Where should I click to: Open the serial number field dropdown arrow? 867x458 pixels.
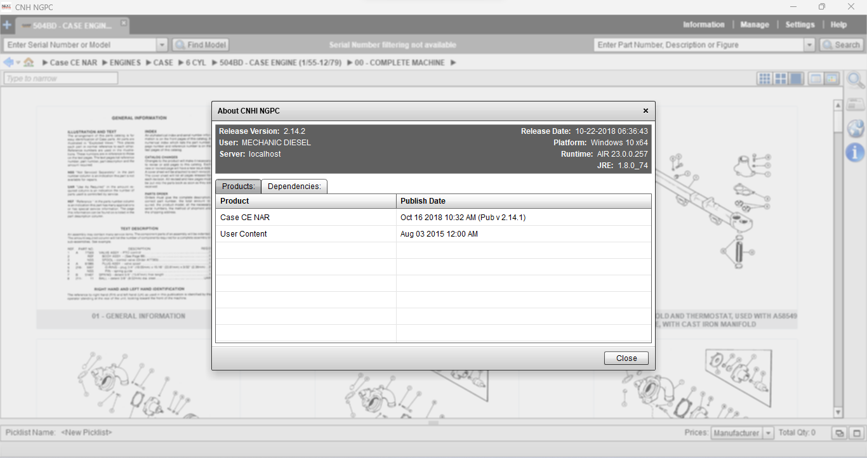point(162,45)
